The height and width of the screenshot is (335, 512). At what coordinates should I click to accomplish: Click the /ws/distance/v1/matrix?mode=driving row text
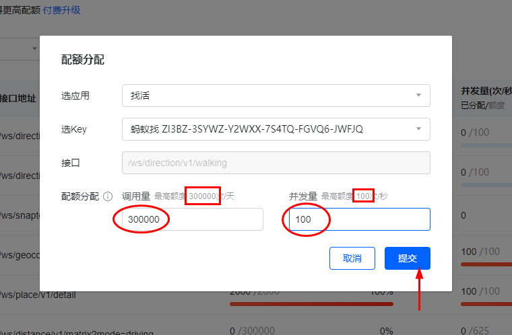tap(77, 333)
